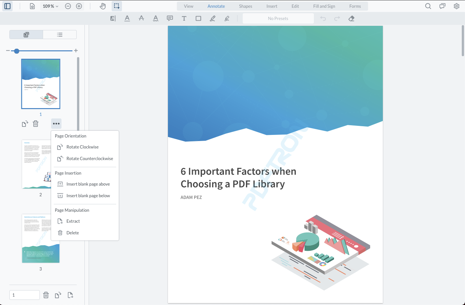Select the free hand highlighter tool
The width and height of the screenshot is (465, 305).
tap(227, 18)
